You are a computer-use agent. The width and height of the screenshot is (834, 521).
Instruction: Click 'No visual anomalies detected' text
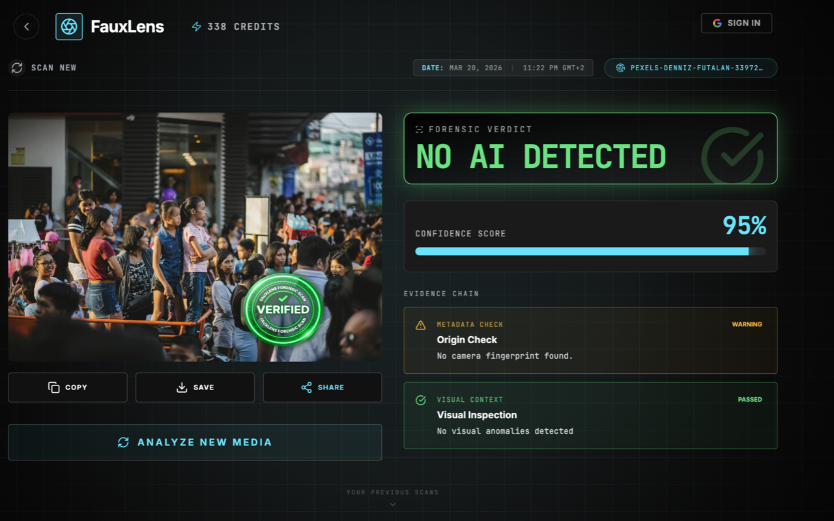click(x=505, y=431)
